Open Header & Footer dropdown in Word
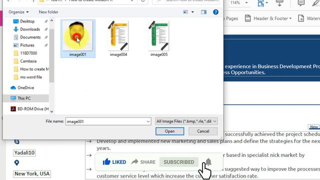 (x=272, y=18)
